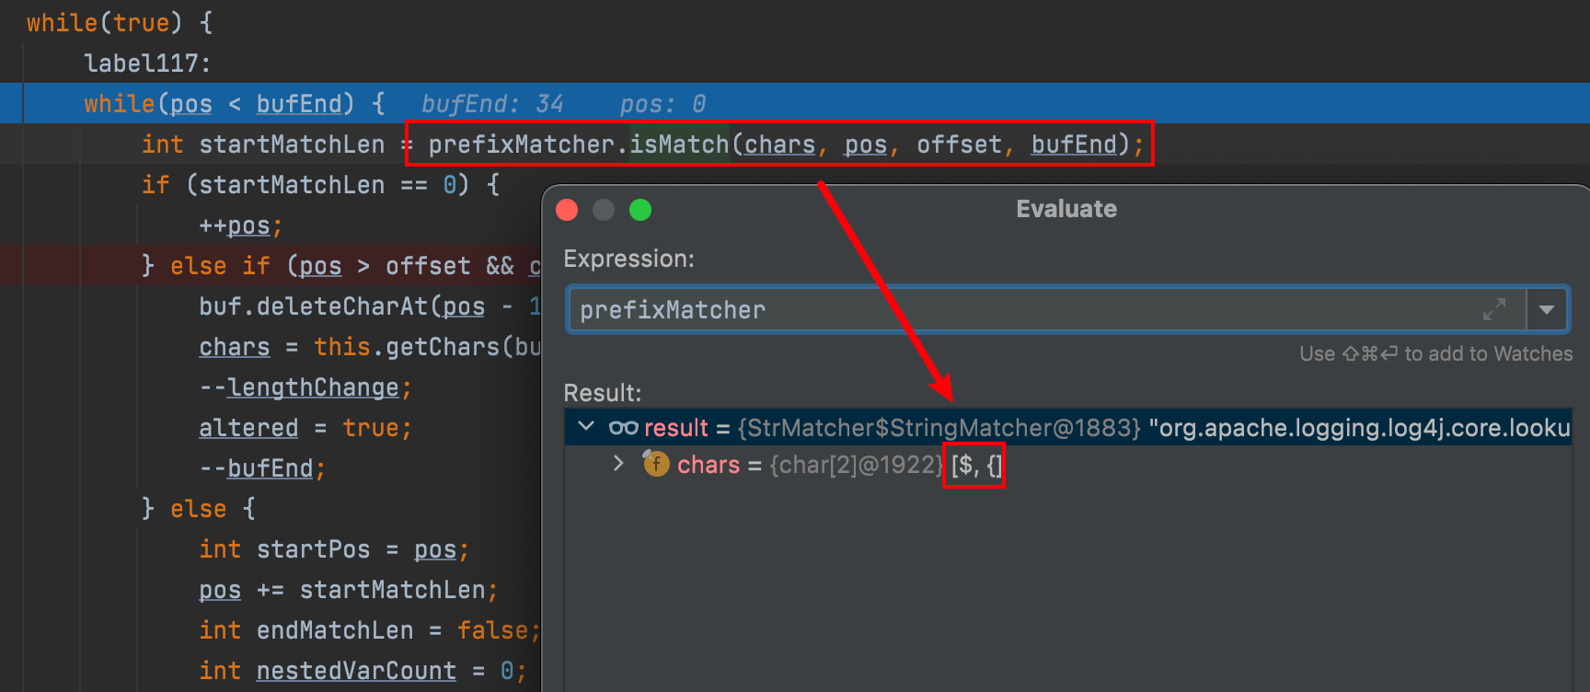Select the result StrMatcher$StringMatcher row
The height and width of the screenshot is (692, 1590).
pyautogui.click(x=1104, y=428)
